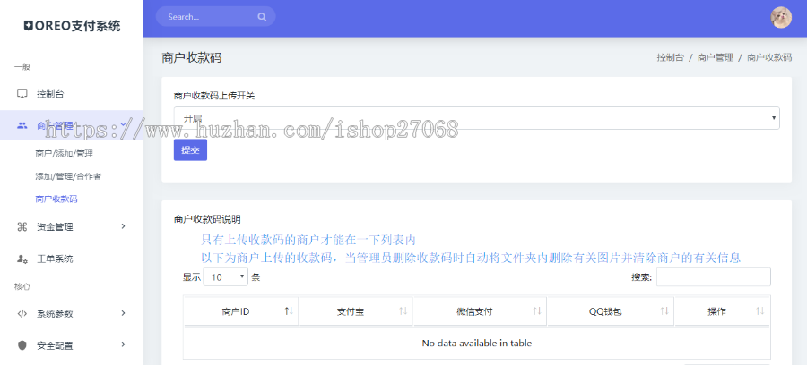Sort table by 操作 column

pos(723,311)
